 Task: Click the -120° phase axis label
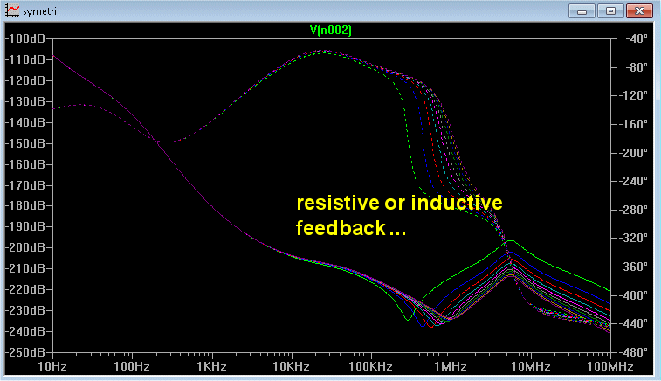pyautogui.click(x=634, y=95)
